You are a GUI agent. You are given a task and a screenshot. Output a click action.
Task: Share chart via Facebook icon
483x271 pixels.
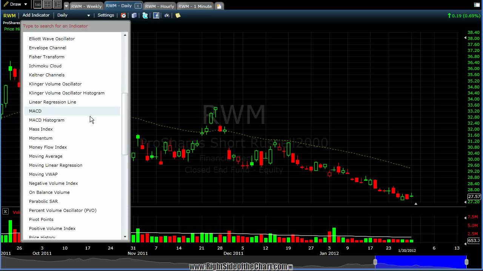click(156, 15)
